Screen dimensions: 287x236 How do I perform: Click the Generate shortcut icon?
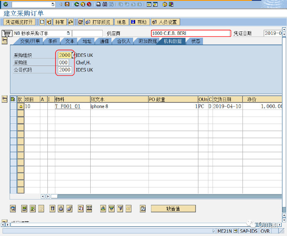[155, 5]
